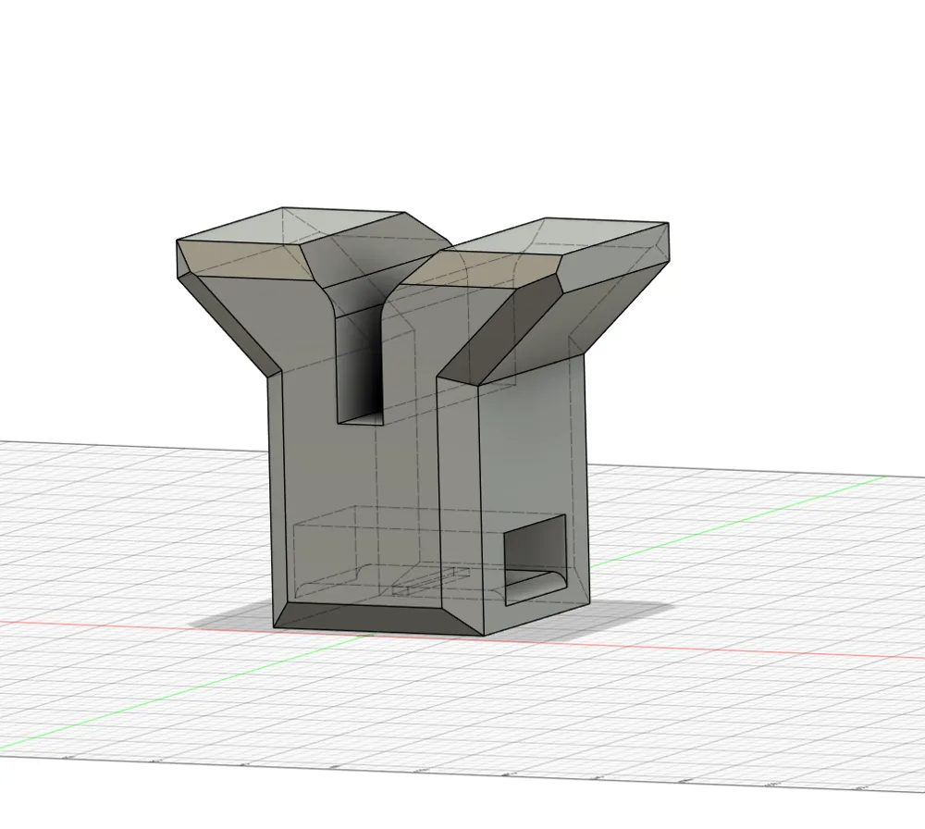Click the hidden small rectangular sketch inside base
The image size is (925, 829).
pyautogui.click(x=431, y=580)
